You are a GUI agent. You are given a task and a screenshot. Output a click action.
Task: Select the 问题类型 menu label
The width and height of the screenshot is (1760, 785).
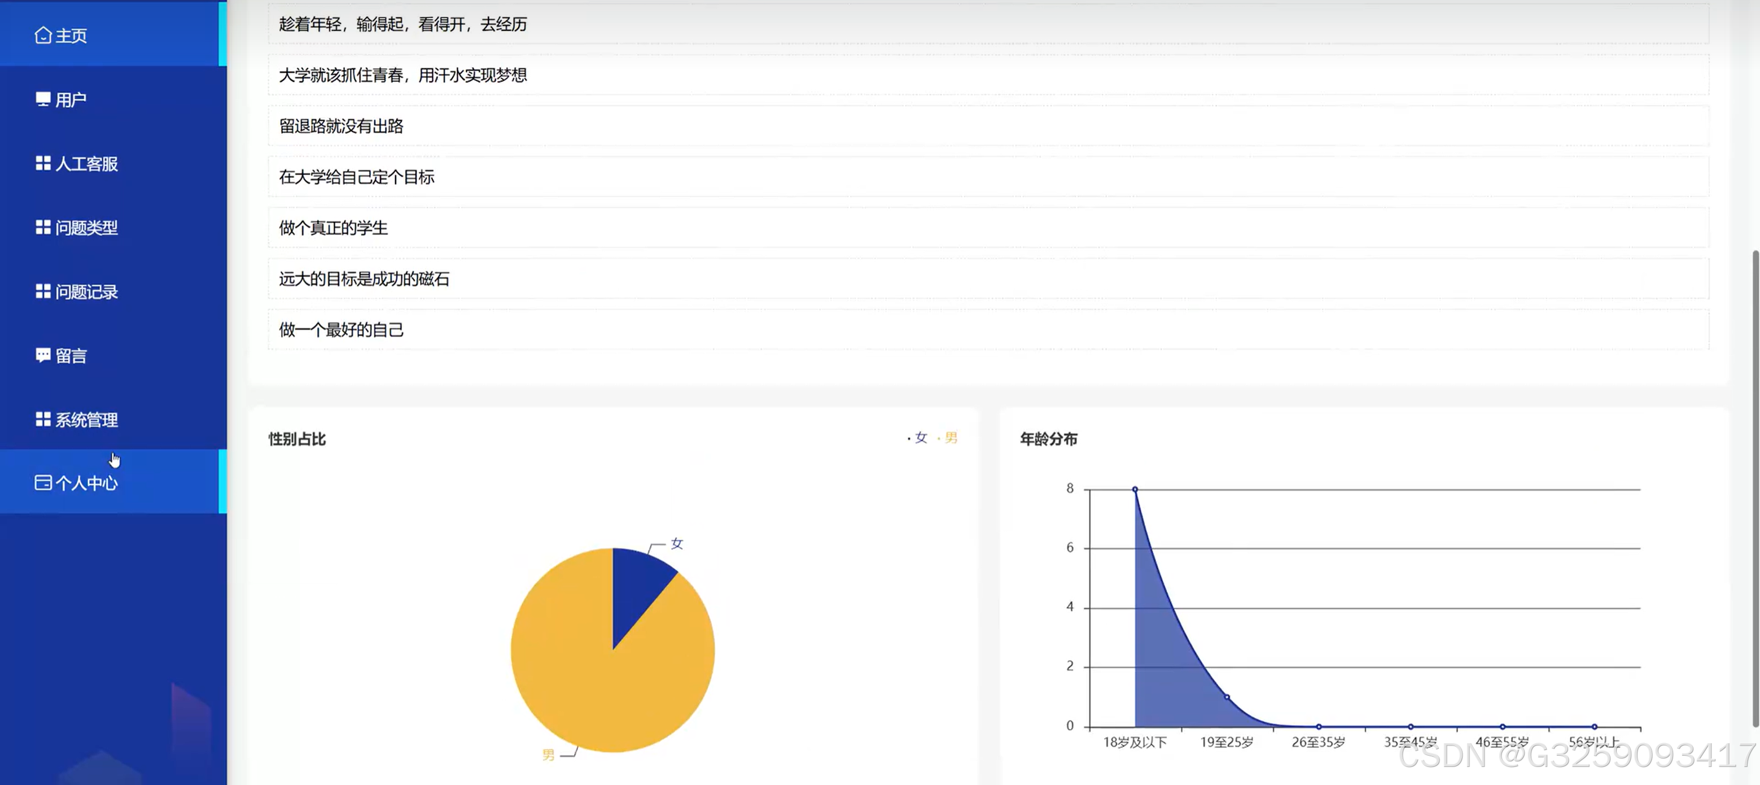click(87, 228)
